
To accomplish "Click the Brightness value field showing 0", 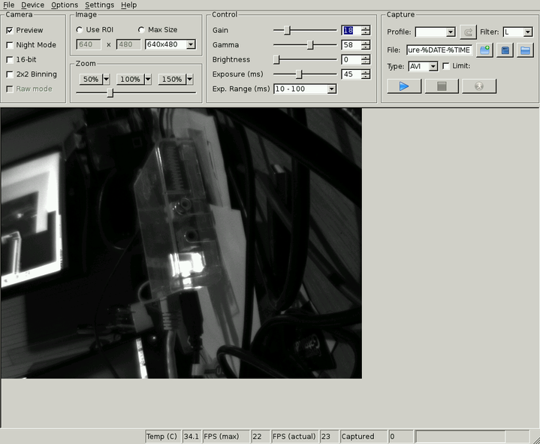I will [351, 59].
